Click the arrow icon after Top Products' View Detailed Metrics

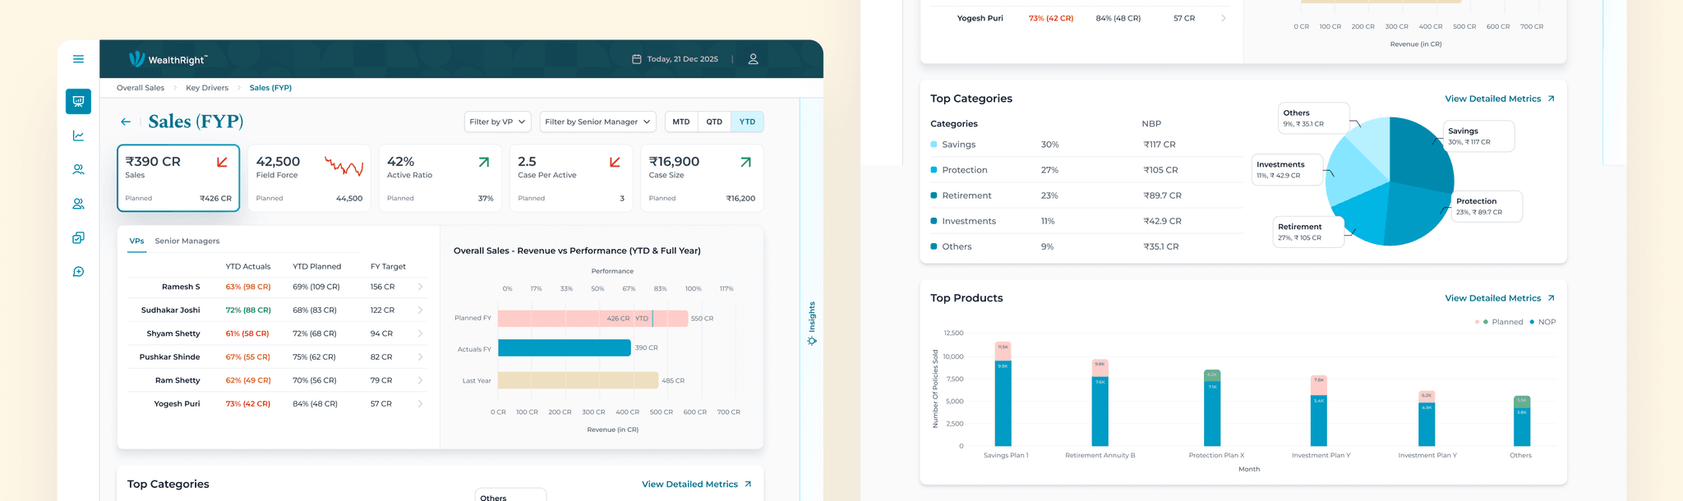click(x=1551, y=298)
